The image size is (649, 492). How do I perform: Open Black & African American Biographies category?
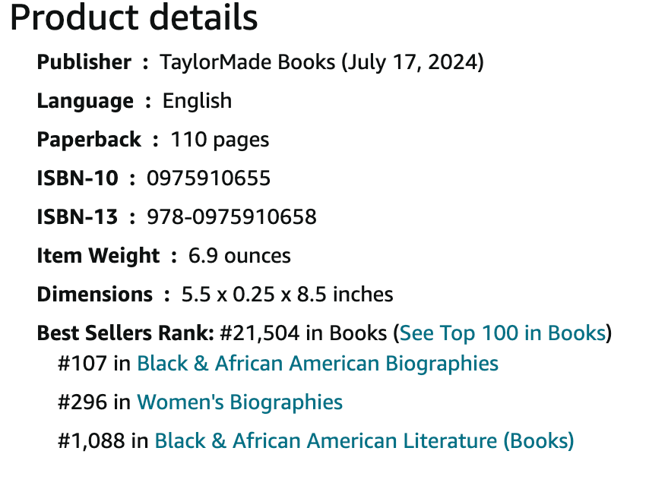318,364
